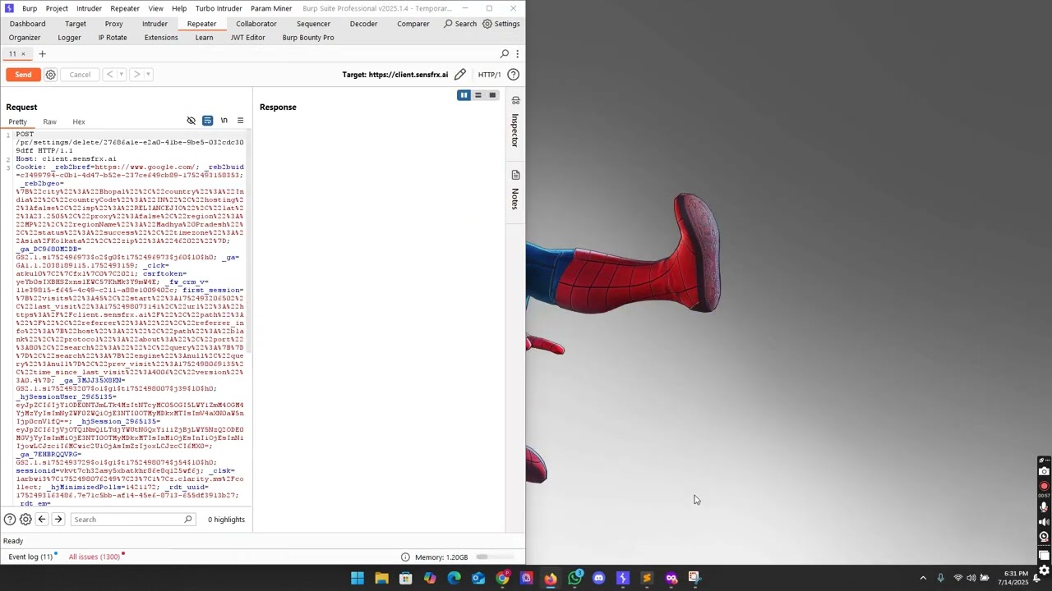The width and height of the screenshot is (1052, 591).
Task: Open Discord from taskbar
Action: click(598, 578)
